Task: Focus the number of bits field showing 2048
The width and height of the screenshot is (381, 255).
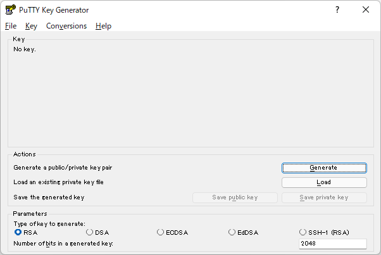Action: [333, 244]
